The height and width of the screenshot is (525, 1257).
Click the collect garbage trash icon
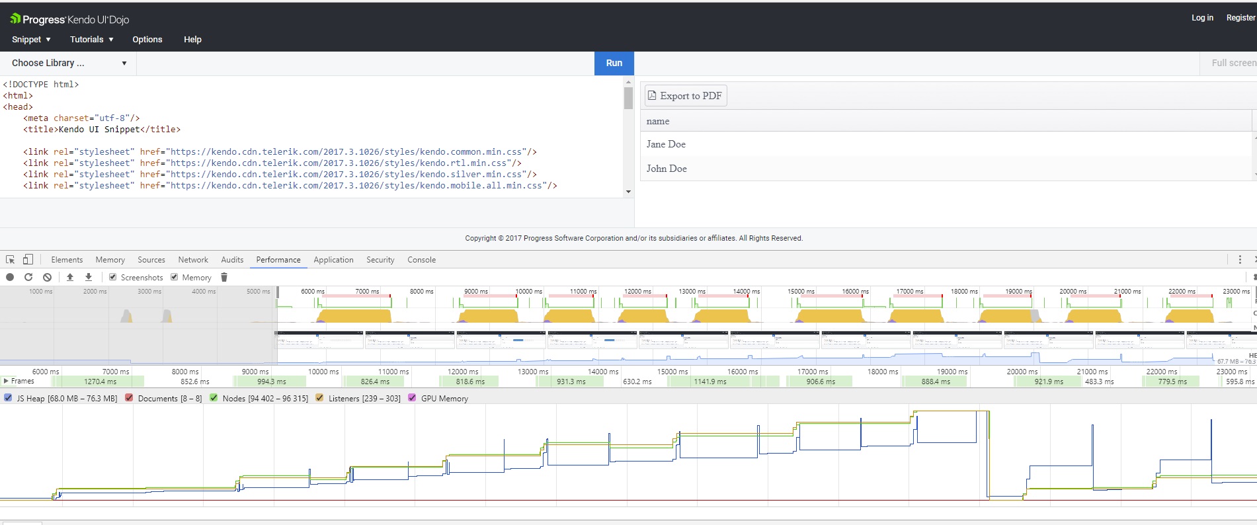click(224, 277)
